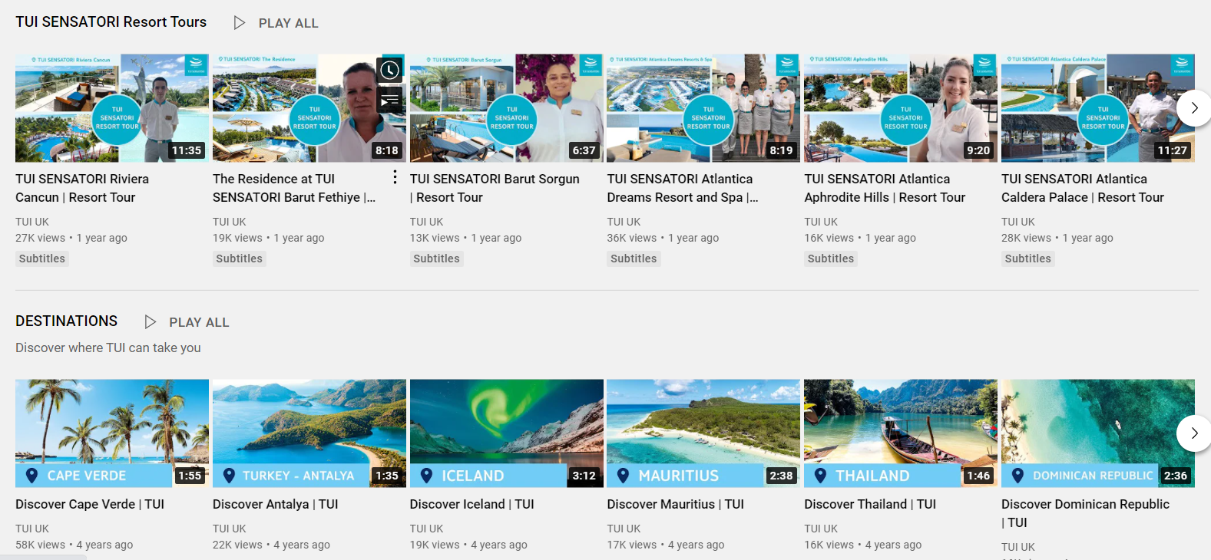Viewport: 1211px width, 560px height.
Task: Click title TUI SENSATORI Atlantica Caldera Palace
Action: pyautogui.click(x=1083, y=188)
